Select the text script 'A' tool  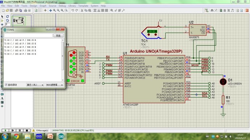coord(2,98)
